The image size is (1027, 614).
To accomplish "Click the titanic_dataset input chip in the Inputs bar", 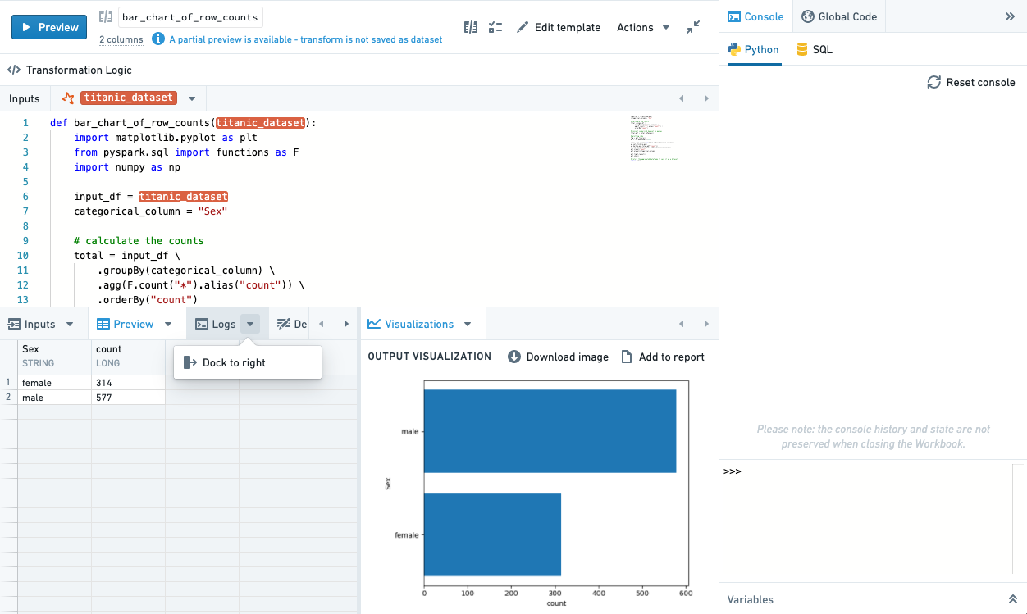I will pos(129,98).
